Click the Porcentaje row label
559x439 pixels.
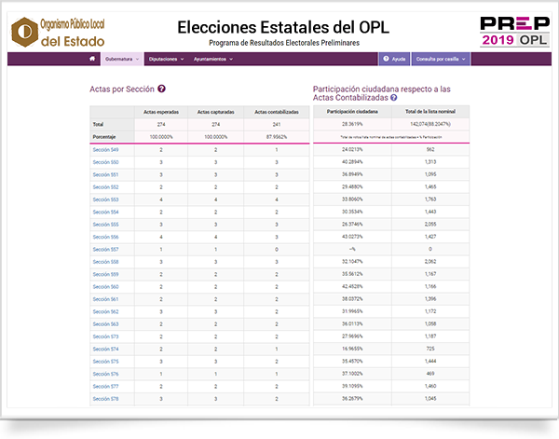(104, 137)
